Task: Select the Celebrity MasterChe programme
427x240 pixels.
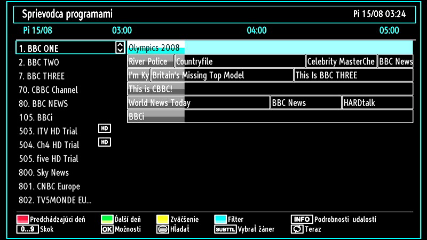Action: tap(341, 61)
